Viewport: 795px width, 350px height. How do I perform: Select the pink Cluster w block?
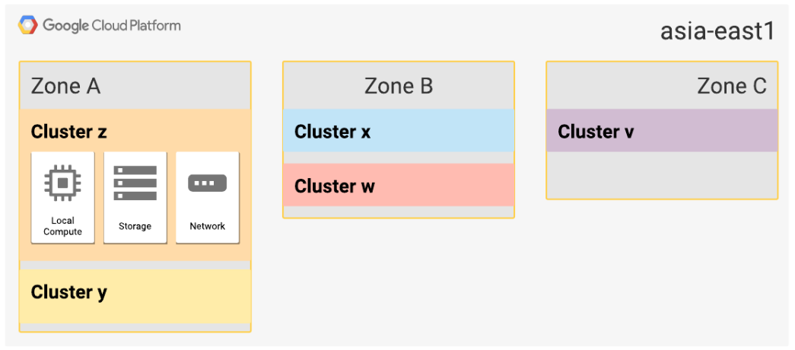399,185
